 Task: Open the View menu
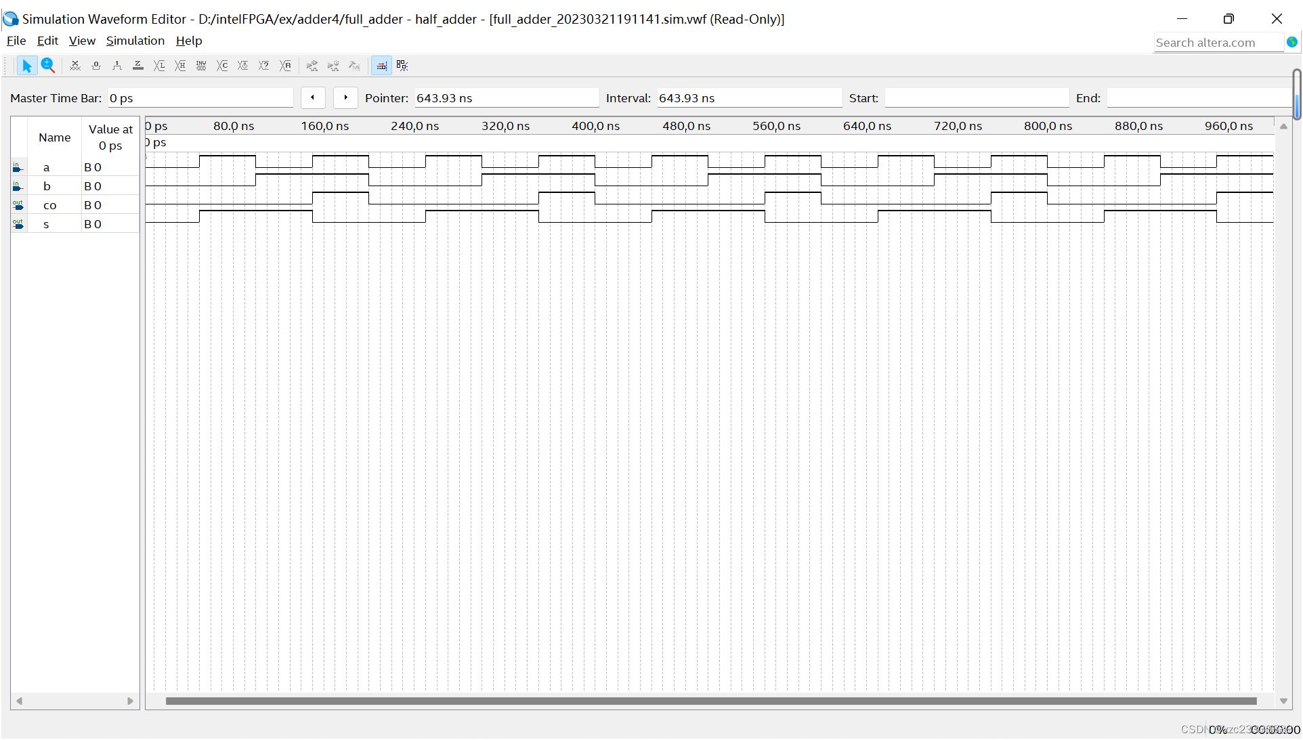pos(82,41)
